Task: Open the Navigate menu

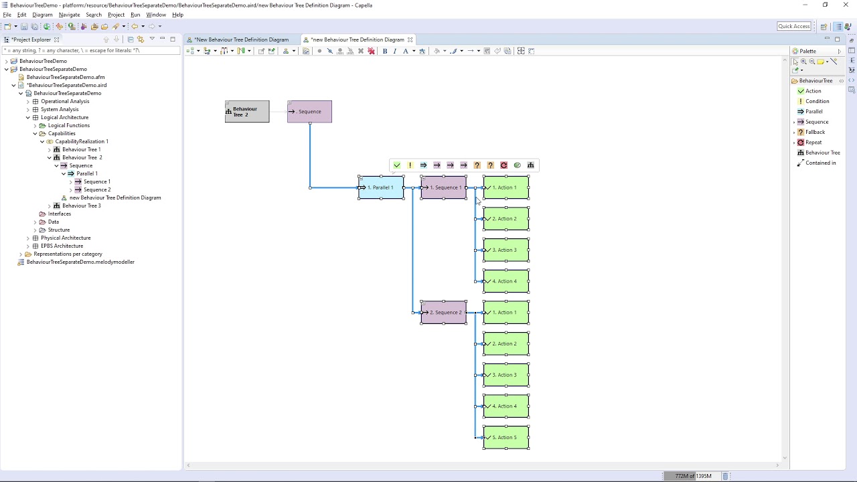Action: [x=70, y=15]
